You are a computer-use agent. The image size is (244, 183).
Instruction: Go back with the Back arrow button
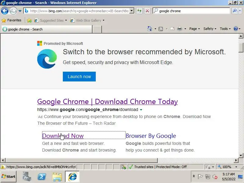click(x=5, y=11)
